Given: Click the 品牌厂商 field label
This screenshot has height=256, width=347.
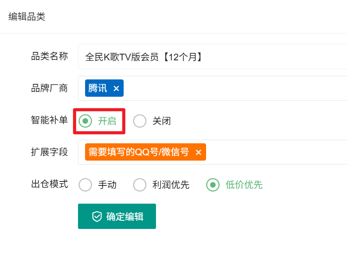Looking at the screenshot, I should coord(49,88).
